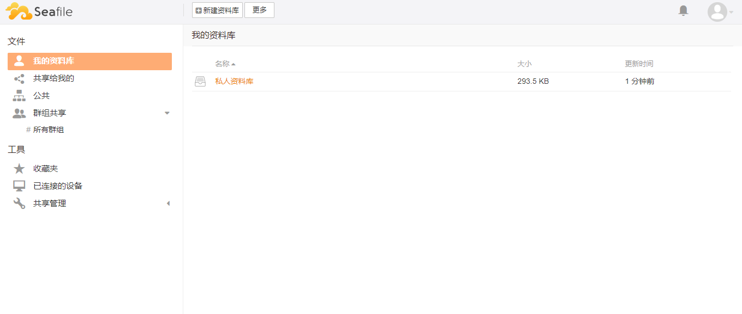
Task: Click the 群组共享 people icon
Action: pos(19,113)
